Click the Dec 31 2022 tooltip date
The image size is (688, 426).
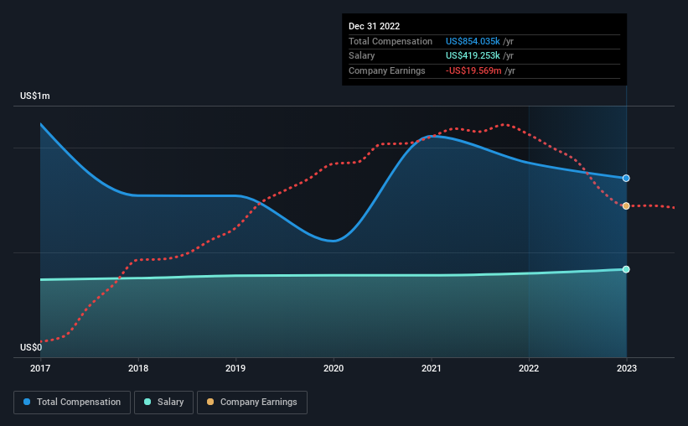pos(375,26)
